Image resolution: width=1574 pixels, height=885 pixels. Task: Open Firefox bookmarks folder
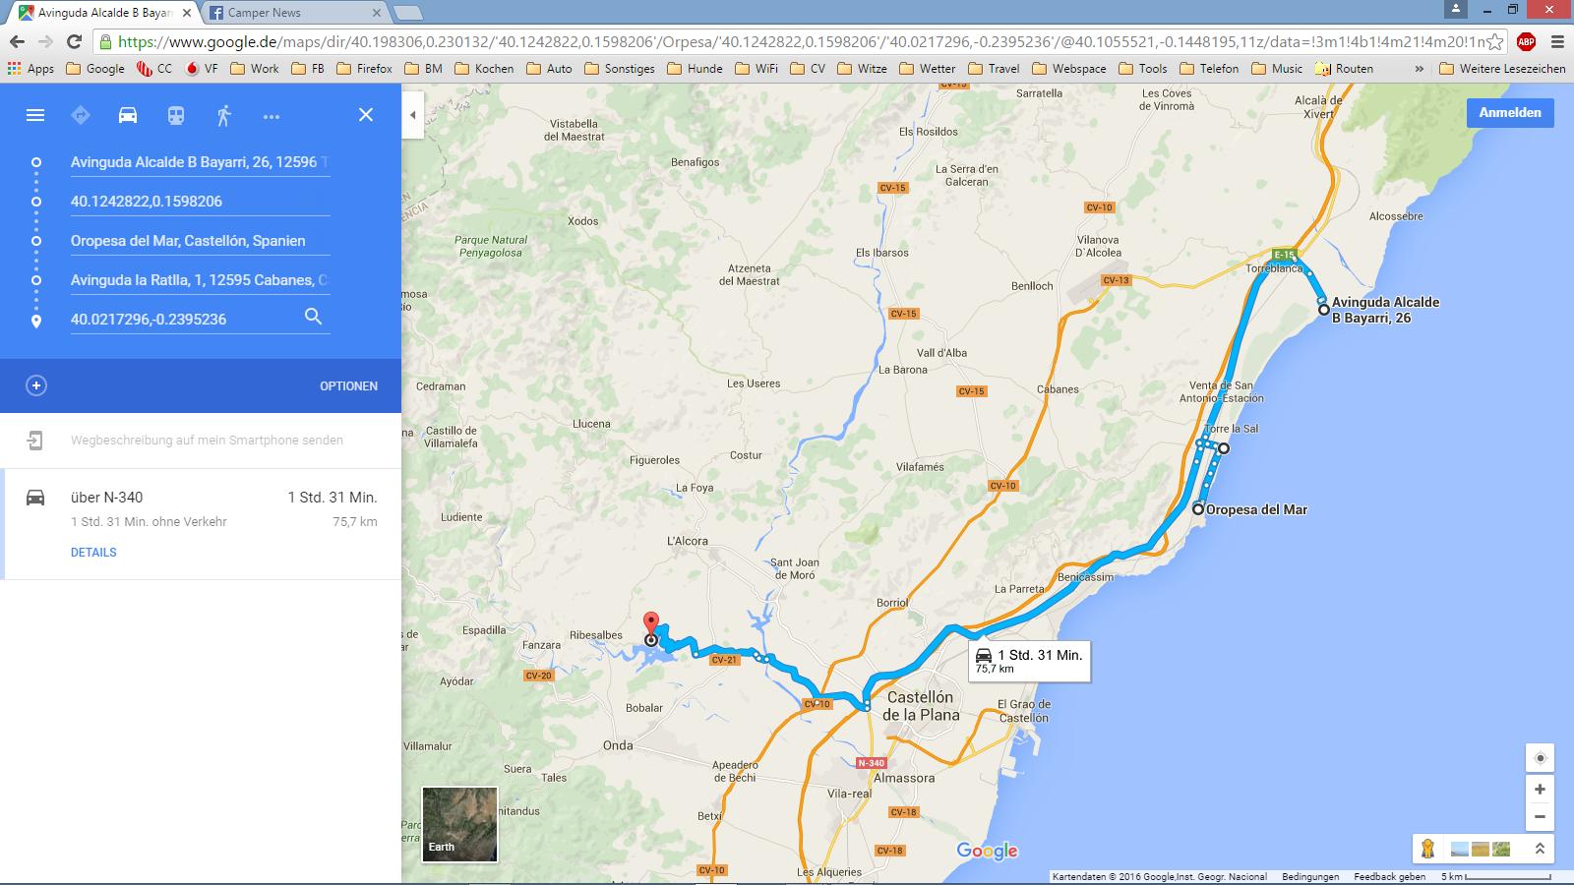pyautogui.click(x=364, y=69)
